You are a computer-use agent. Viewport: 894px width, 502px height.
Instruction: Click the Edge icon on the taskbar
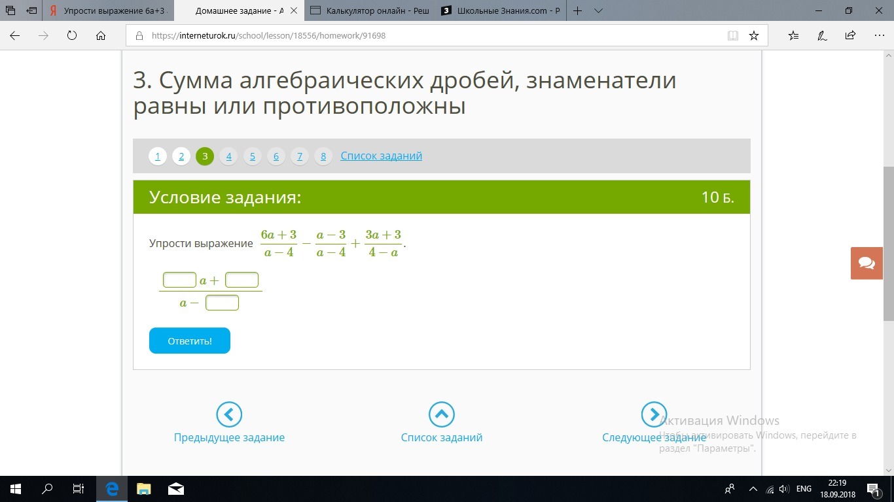point(112,489)
